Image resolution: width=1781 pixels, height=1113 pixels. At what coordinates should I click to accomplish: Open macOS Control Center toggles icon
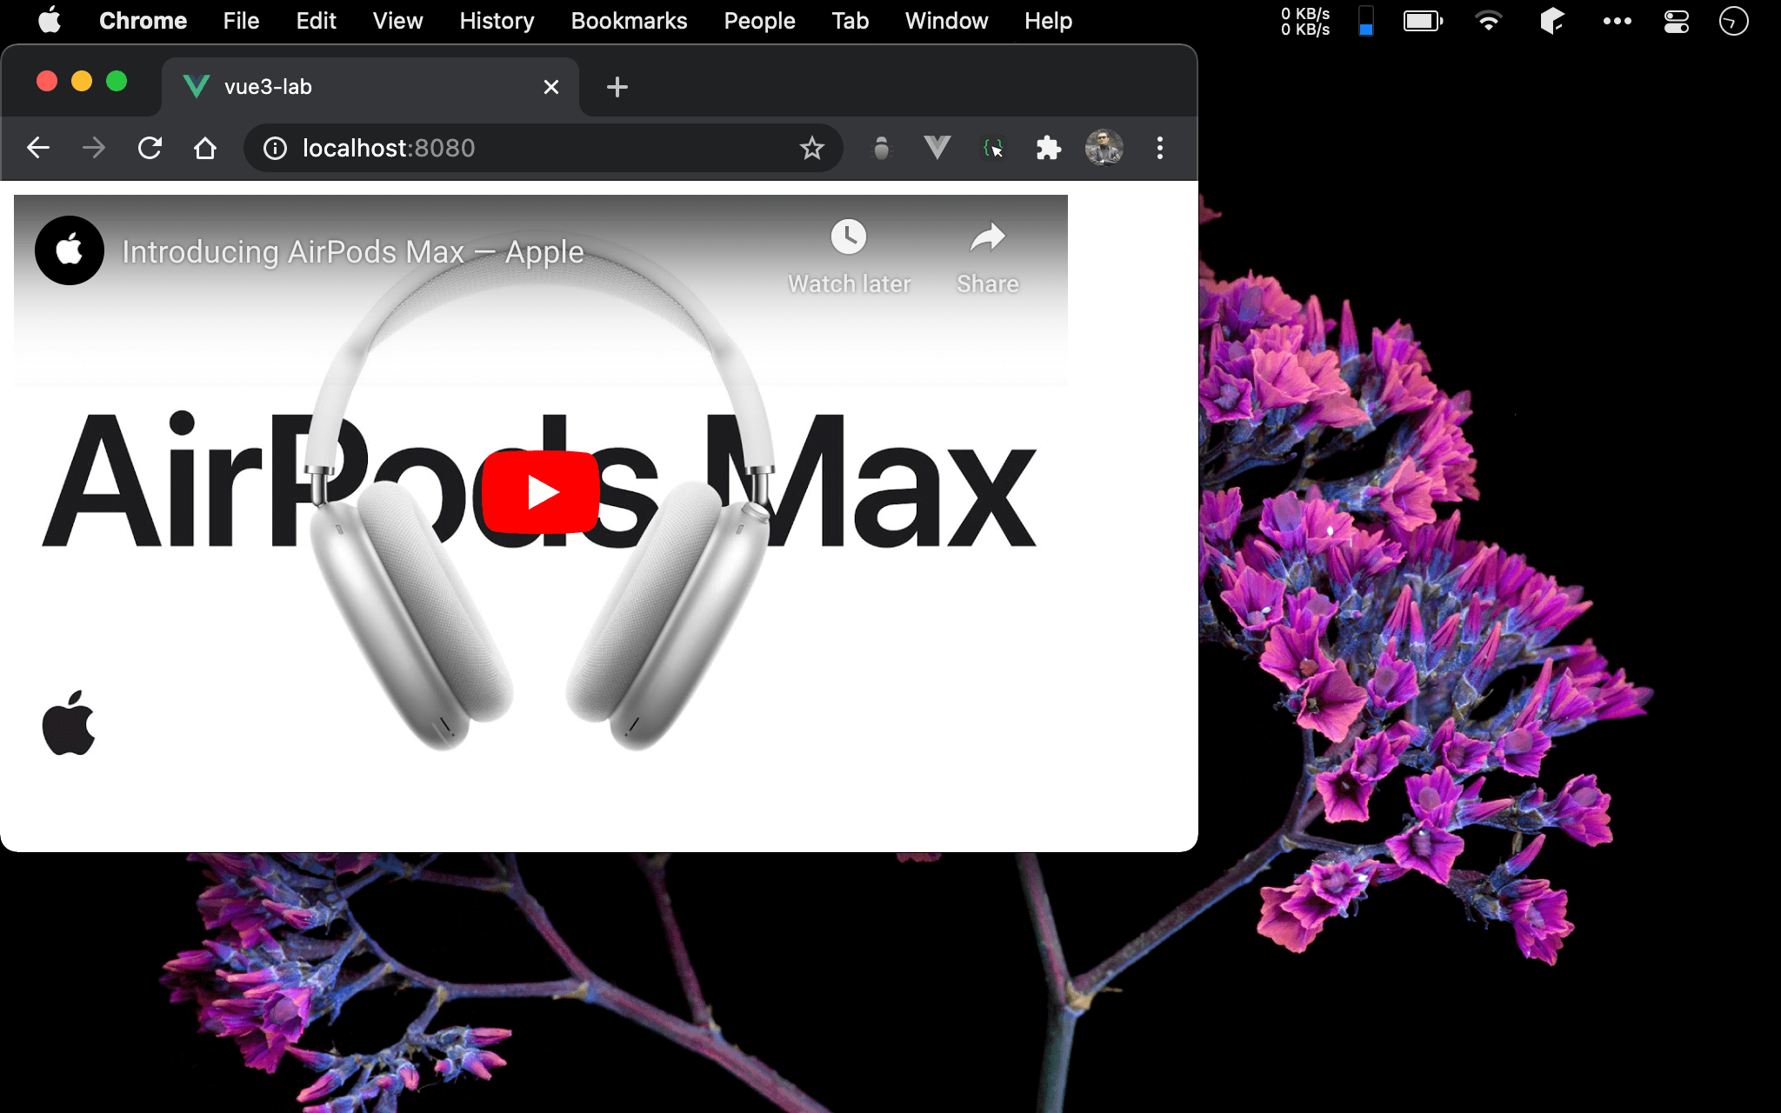(x=1676, y=21)
